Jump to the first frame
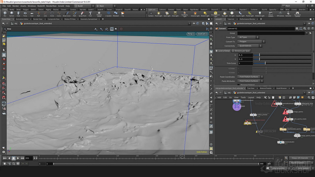This screenshot has width=315, height=177. tap(4, 158)
